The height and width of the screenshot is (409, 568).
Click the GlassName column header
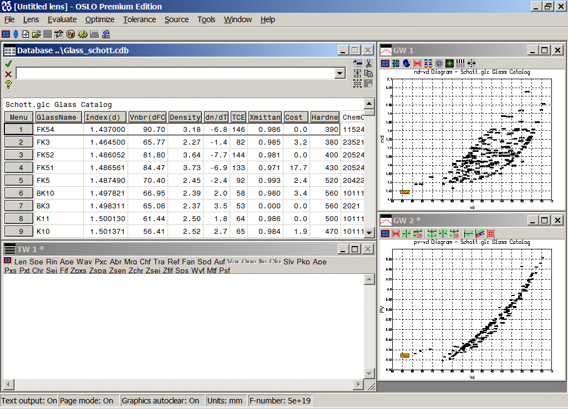tap(58, 117)
